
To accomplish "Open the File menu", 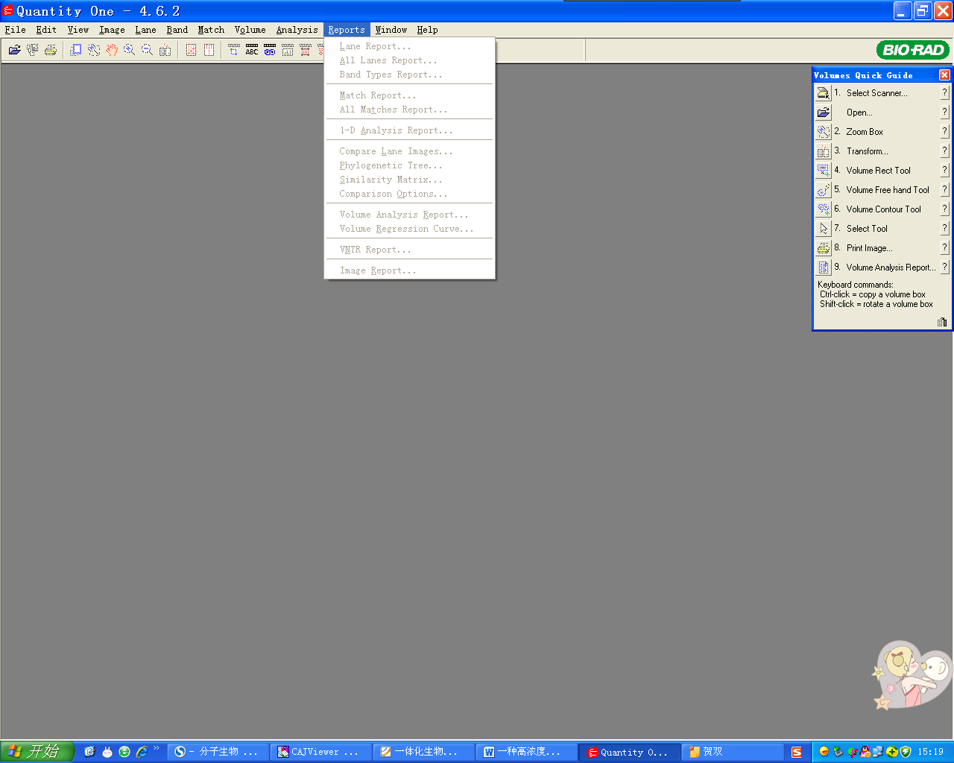I will pos(16,30).
